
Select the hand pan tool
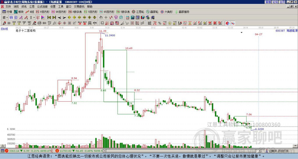[101, 17]
